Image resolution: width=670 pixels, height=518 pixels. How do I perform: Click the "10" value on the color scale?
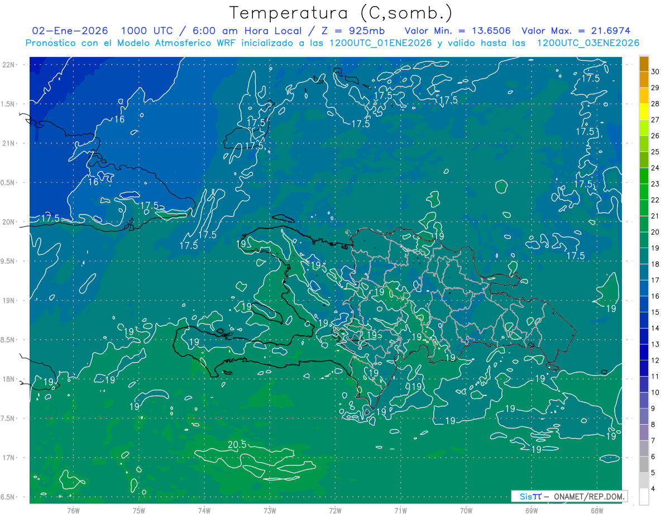655,392
